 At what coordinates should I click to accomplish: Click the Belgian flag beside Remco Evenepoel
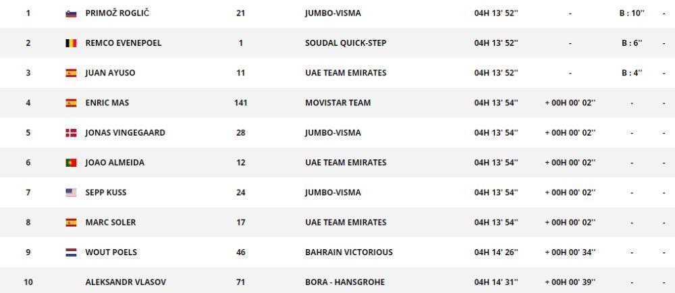(x=71, y=43)
